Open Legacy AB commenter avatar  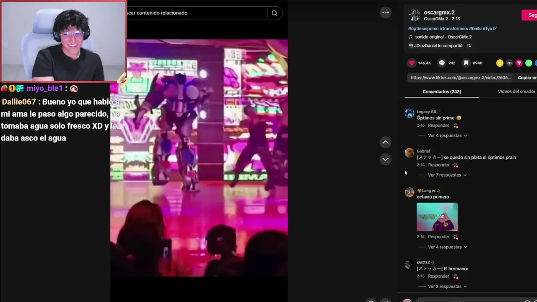[x=409, y=114]
